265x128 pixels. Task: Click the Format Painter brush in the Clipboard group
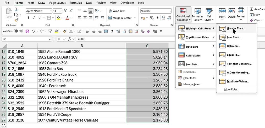coord(16,20)
